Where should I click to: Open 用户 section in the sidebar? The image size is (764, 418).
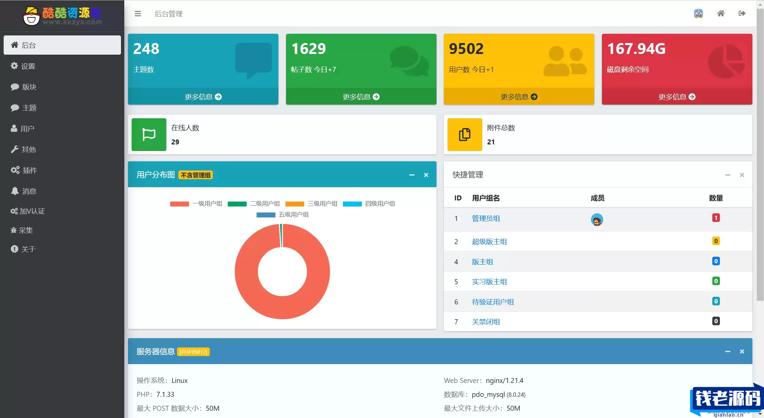(62, 129)
